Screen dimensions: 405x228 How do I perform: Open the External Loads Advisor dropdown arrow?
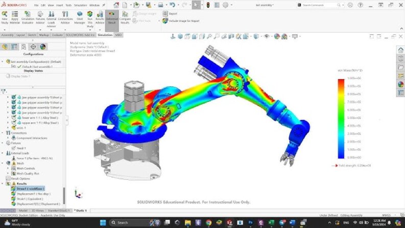pyautogui.click(x=51, y=30)
